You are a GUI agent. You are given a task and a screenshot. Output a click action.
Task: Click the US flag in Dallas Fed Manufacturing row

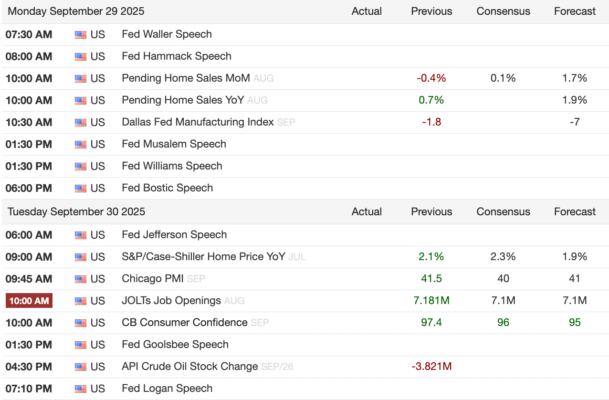pos(80,123)
